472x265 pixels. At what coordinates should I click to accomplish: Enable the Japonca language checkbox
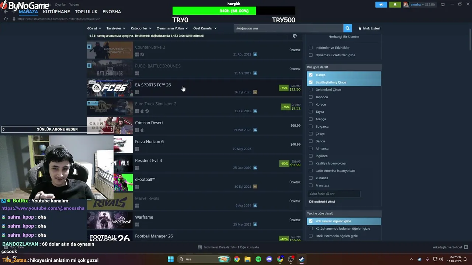[x=310, y=97]
